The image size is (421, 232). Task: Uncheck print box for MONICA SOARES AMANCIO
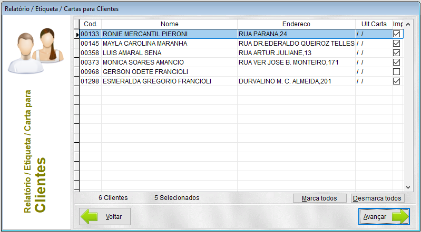pyautogui.click(x=396, y=62)
